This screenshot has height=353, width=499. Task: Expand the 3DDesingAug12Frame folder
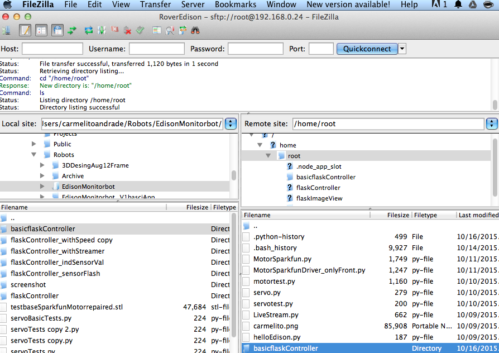[42, 165]
